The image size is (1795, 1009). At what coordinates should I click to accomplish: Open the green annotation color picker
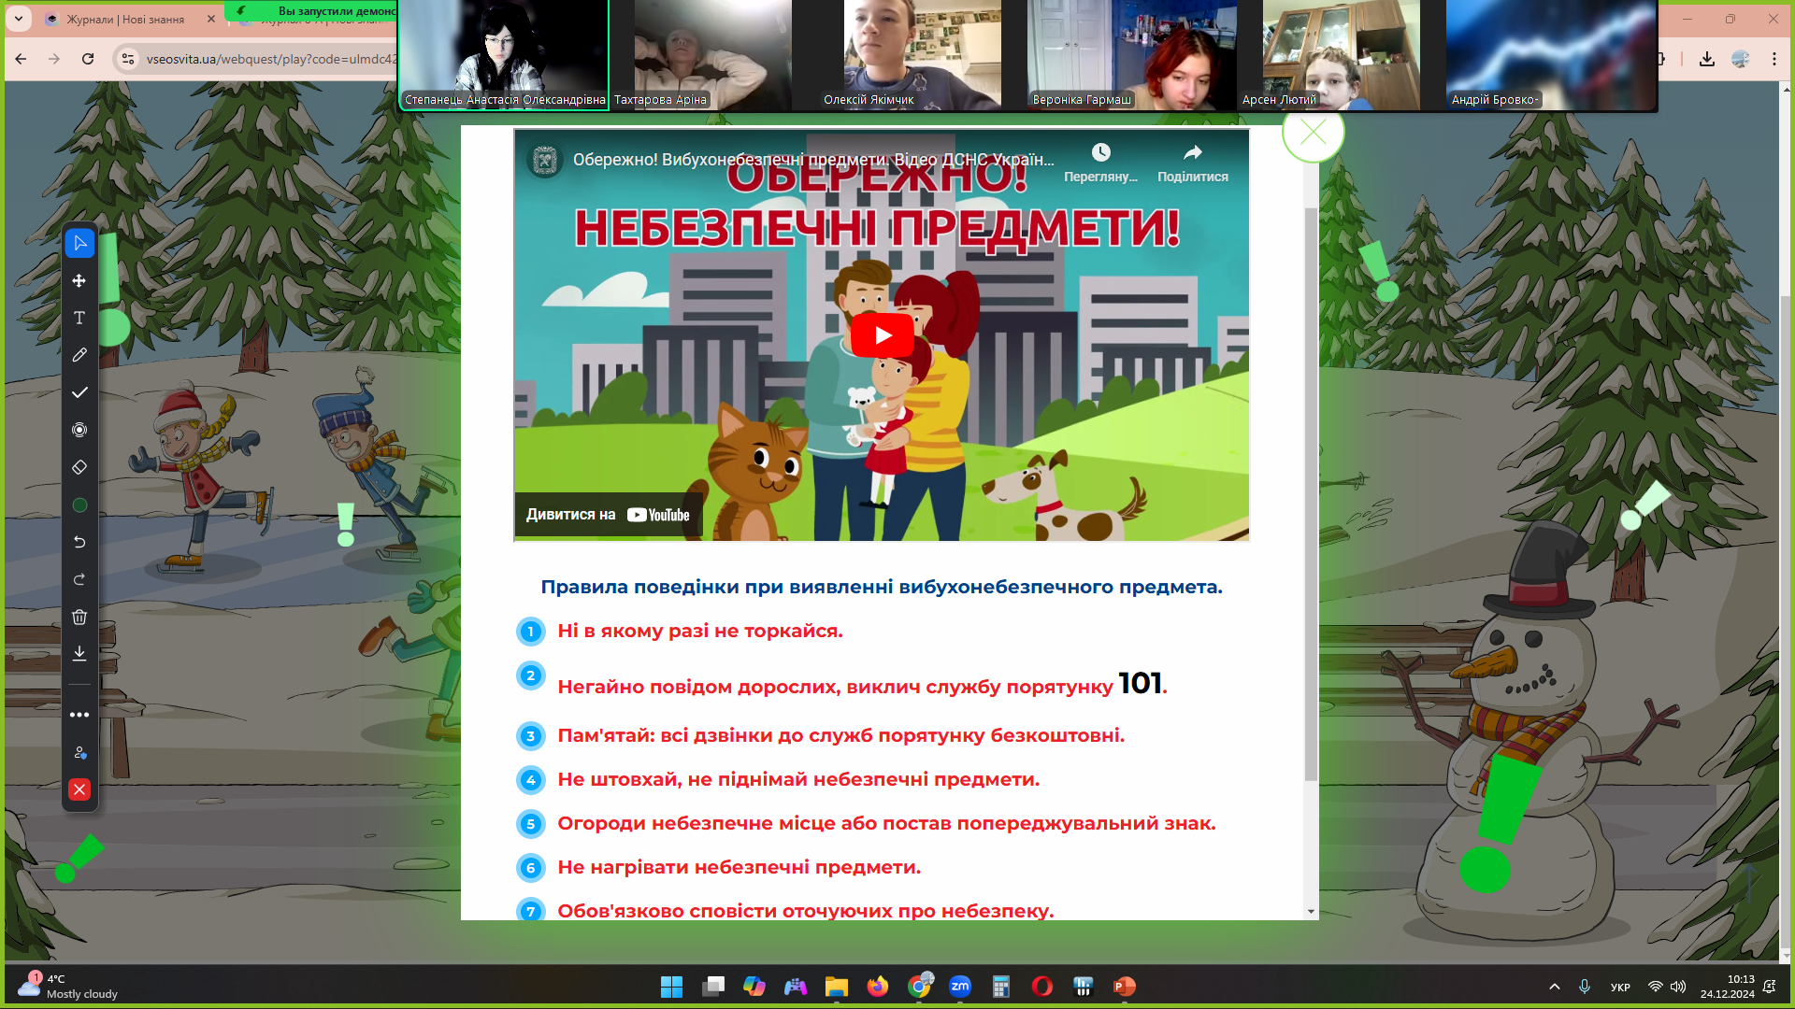[x=79, y=505]
